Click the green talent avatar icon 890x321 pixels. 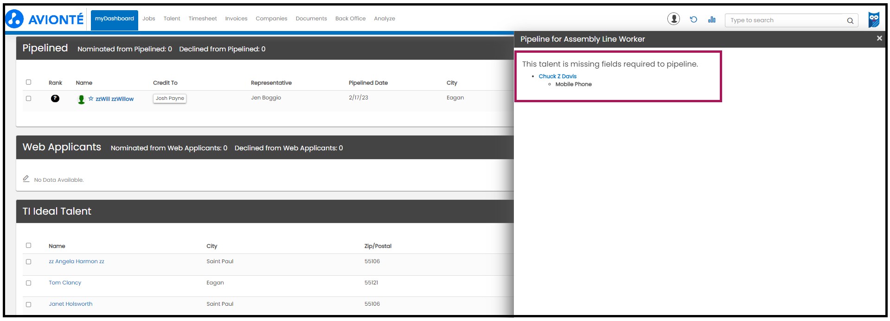(x=81, y=99)
